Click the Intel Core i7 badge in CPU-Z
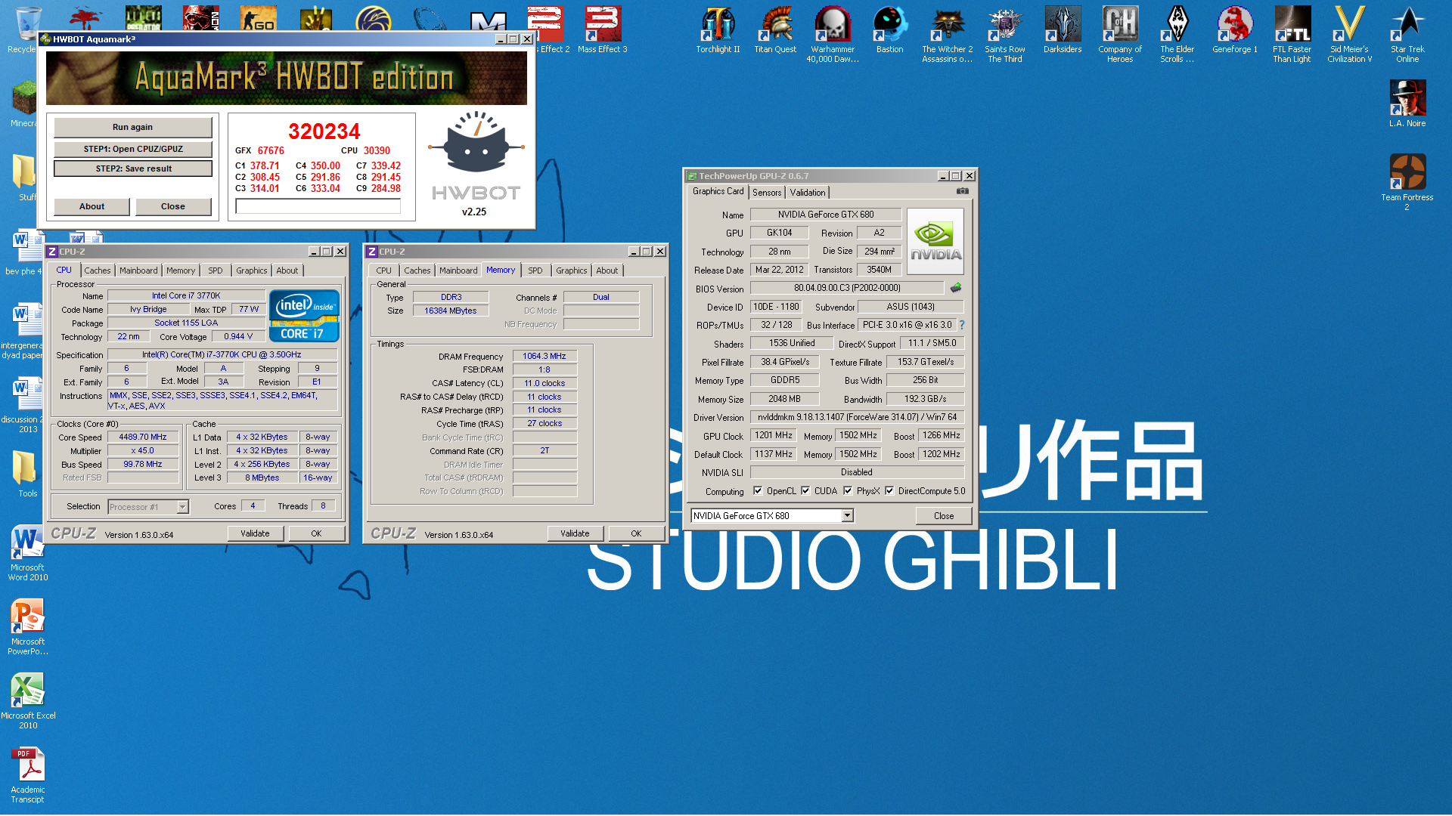Viewport: 1452px width, 816px height. [x=304, y=316]
